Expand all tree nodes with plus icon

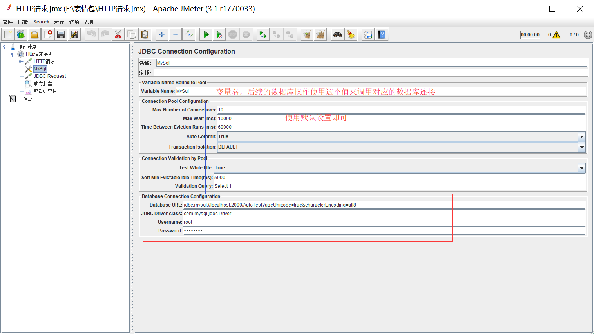pyautogui.click(x=162, y=34)
